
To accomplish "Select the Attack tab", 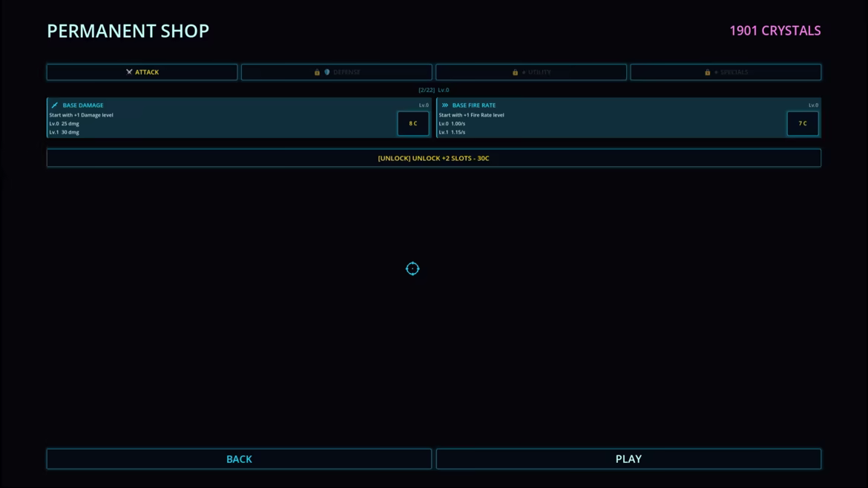I will click(x=142, y=72).
